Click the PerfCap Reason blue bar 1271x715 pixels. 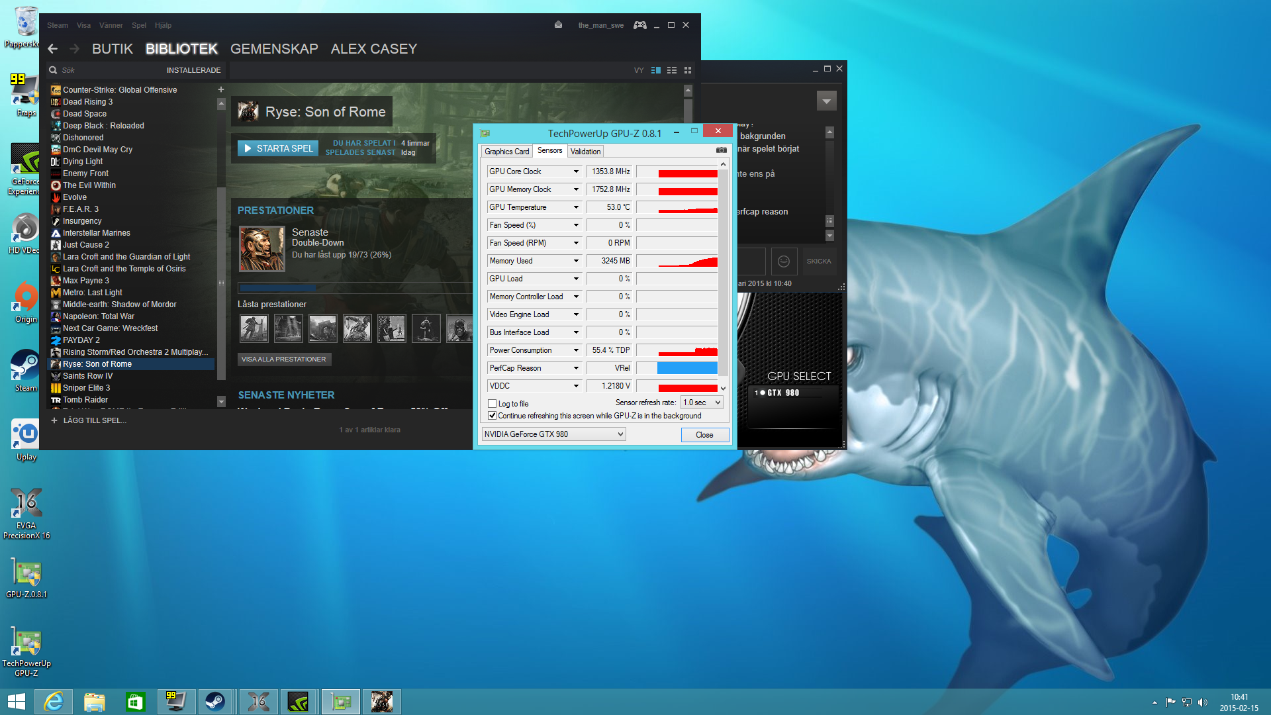[x=687, y=368]
